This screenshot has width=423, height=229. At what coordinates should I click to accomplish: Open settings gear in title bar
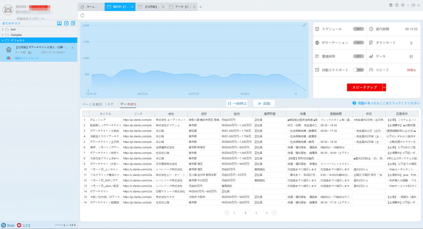[402, 5]
